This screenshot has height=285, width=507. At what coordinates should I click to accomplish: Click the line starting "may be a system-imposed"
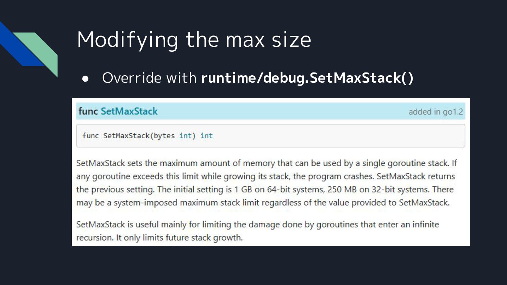(263, 203)
